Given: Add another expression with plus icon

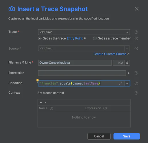Looking at the screenshot, I should coord(129,73).
